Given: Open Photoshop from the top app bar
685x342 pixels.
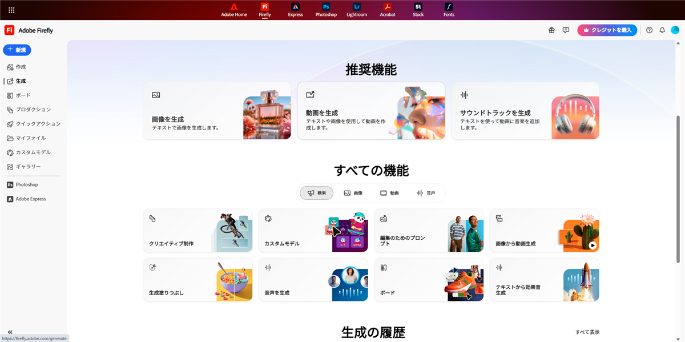Looking at the screenshot, I should [x=326, y=10].
